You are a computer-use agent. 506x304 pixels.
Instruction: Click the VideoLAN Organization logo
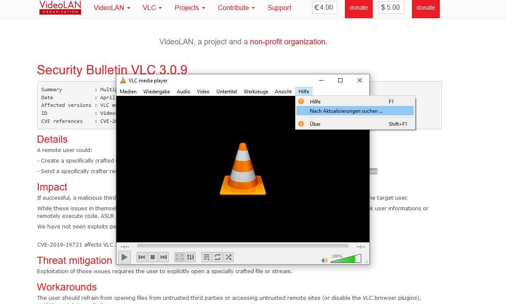(x=60, y=8)
